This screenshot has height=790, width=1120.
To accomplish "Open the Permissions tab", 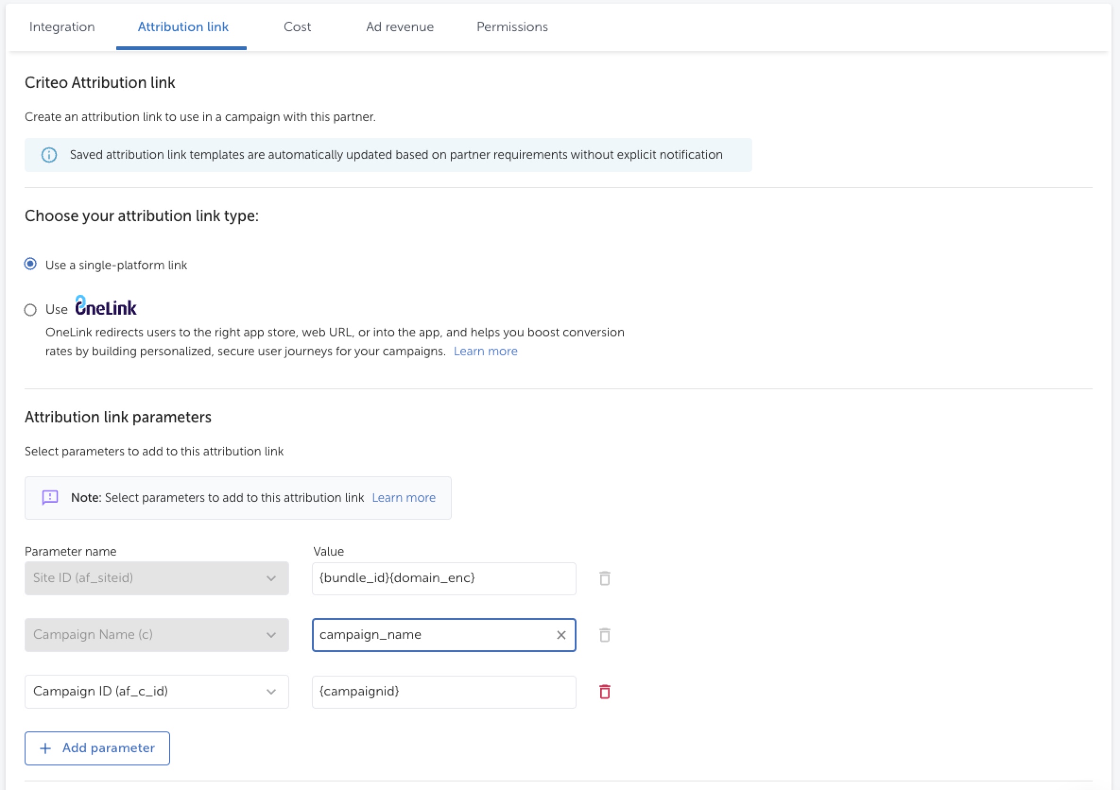I will (x=512, y=27).
